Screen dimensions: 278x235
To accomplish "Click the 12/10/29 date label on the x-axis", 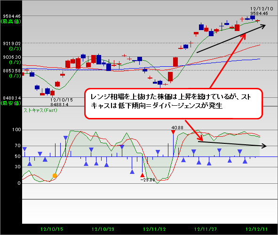I will pos(103,229).
